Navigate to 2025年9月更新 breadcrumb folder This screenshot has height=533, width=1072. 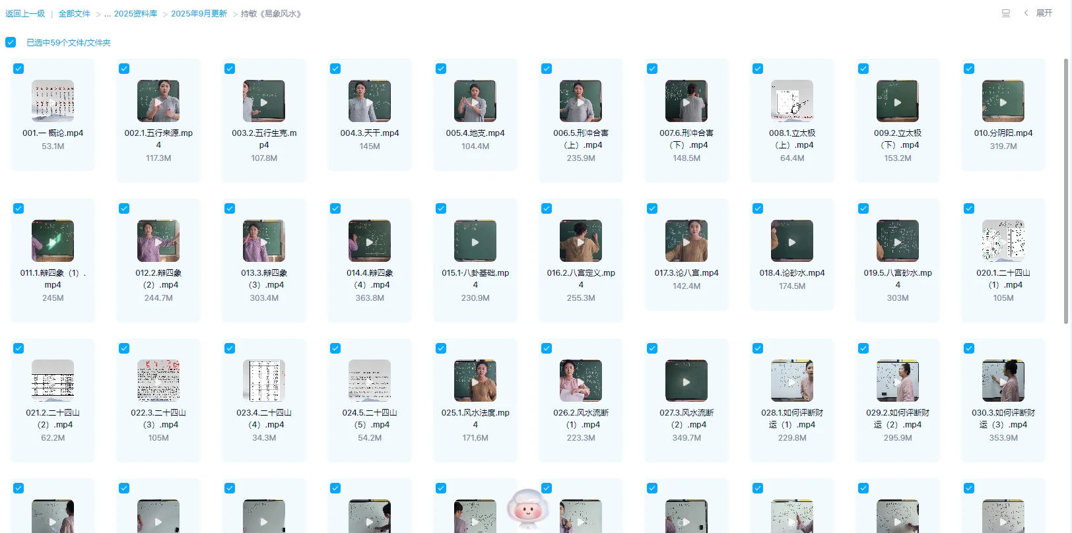coord(199,14)
